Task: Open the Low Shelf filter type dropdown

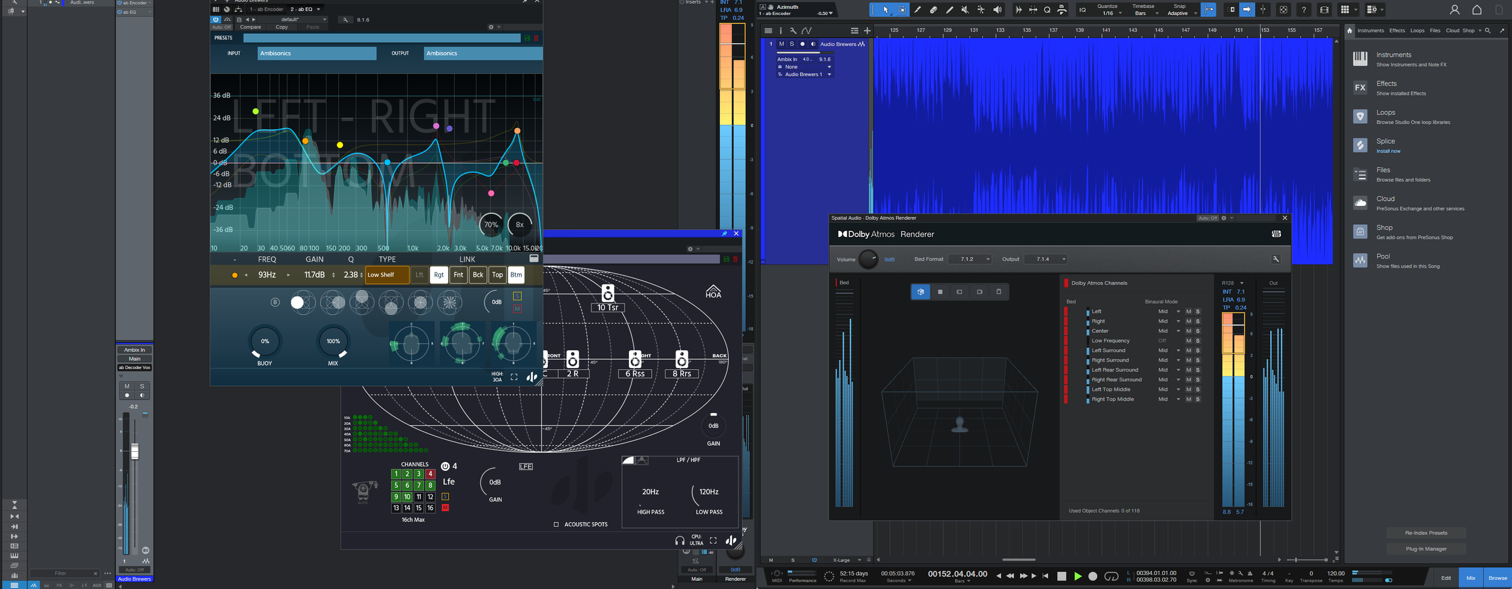Action: [387, 275]
